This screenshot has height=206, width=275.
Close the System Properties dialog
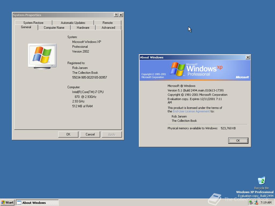coord(121,15)
